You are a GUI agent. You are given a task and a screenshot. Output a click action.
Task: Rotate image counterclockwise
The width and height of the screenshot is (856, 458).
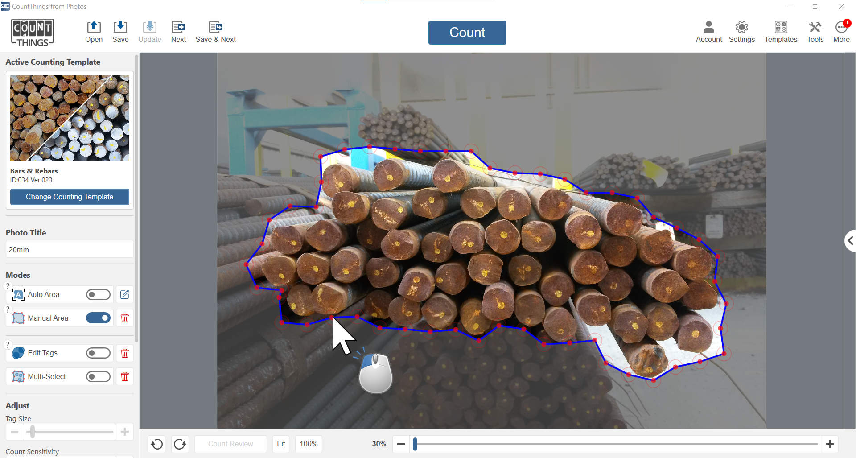[157, 444]
